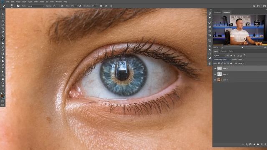267x150 pixels.
Task: Open the Window menu
Action: coord(59,2)
